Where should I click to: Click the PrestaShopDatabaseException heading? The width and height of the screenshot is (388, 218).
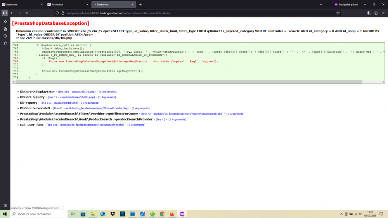click(51, 23)
